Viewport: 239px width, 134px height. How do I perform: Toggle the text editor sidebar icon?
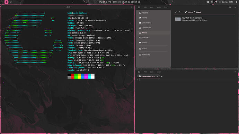pos(139,72)
